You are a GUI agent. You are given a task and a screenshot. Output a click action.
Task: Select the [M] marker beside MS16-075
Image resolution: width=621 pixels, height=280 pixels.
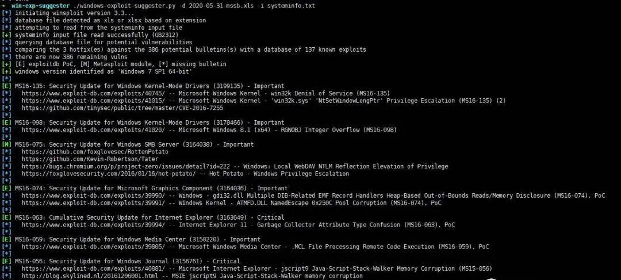tap(7, 144)
